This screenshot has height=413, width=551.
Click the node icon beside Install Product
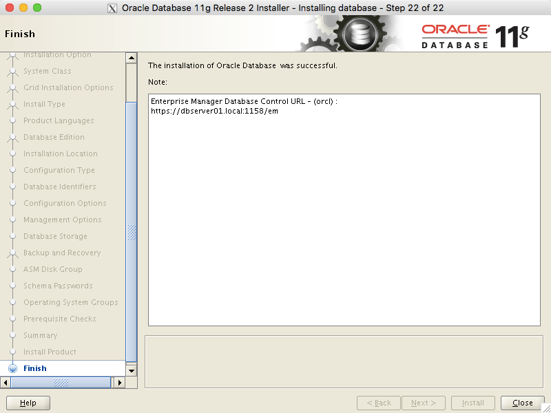(14, 352)
